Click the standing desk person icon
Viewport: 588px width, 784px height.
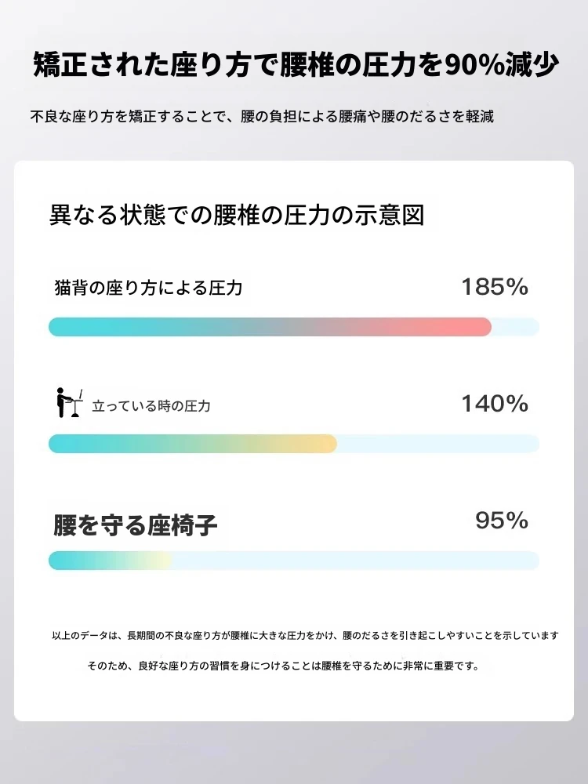[68, 403]
